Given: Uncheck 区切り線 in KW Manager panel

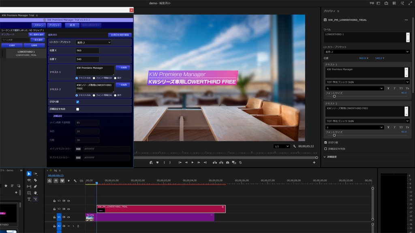Looking at the screenshot, I should (x=77, y=102).
